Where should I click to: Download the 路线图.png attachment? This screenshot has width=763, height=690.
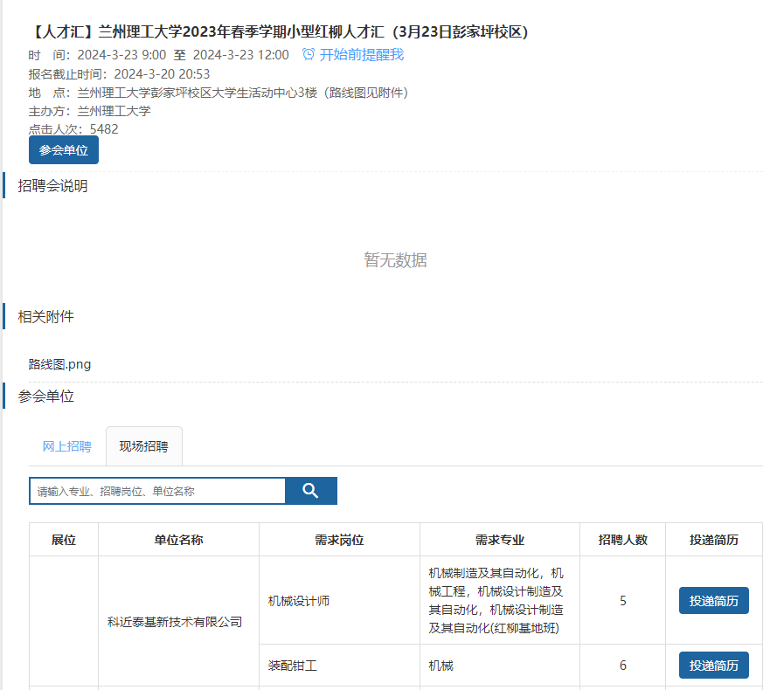[x=59, y=364]
